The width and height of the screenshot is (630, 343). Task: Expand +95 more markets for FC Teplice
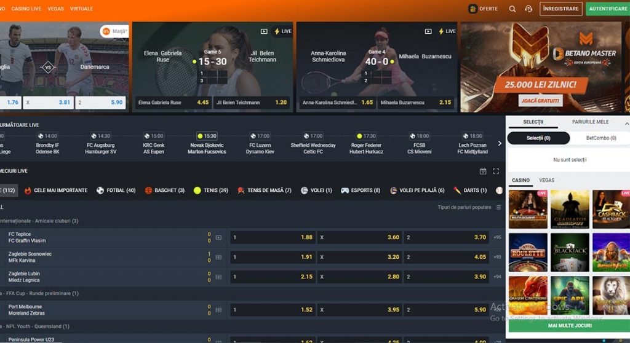[x=497, y=237]
